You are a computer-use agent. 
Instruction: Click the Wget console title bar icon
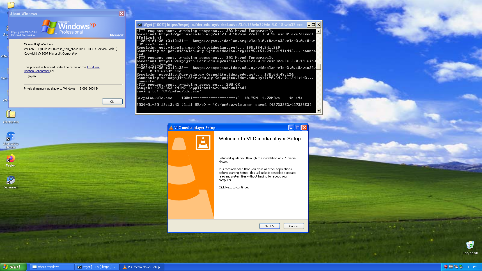pyautogui.click(x=139, y=25)
